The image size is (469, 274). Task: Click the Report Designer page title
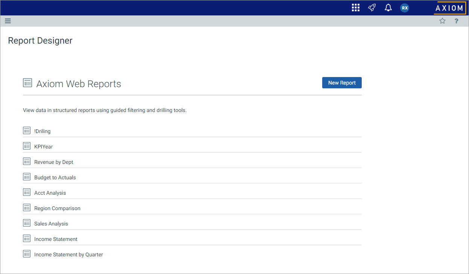click(x=40, y=41)
